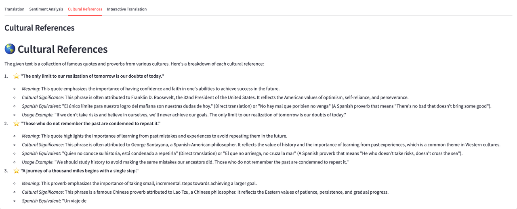This screenshot has width=517, height=209.
Task: Click the star before "A journey of a thousand miles"
Action: pyautogui.click(x=16, y=171)
